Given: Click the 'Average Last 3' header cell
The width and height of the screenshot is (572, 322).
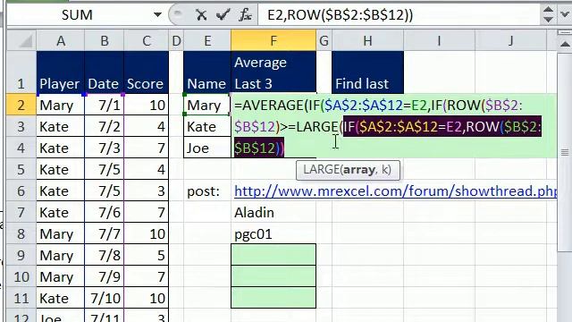Looking at the screenshot, I should click(273, 72).
